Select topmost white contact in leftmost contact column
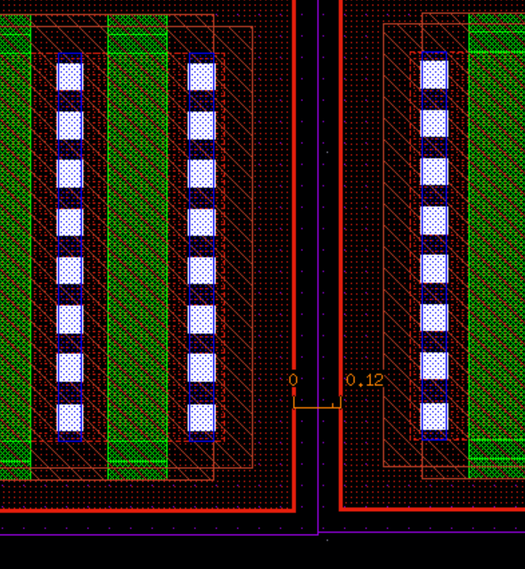The height and width of the screenshot is (569, 525). point(70,77)
